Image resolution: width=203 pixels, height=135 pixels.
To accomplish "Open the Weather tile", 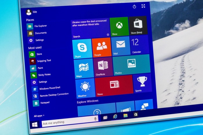I will point(85,88).
